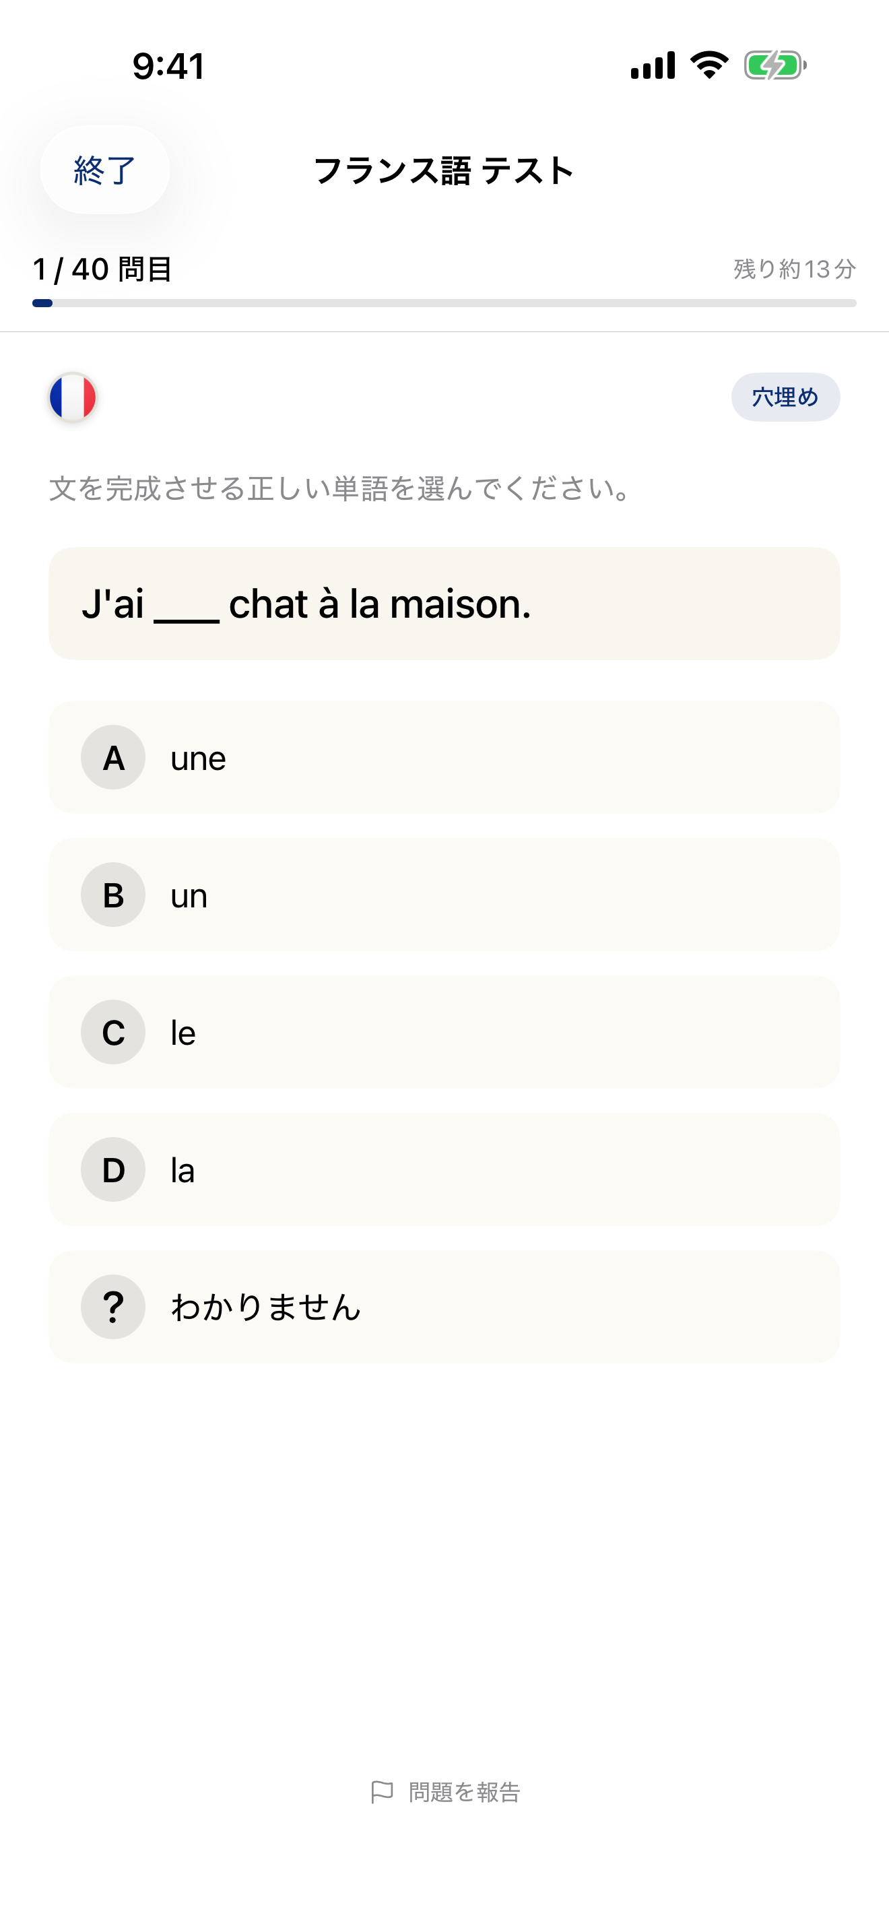Click the circled A badge
Screen dimensions: 889x1932
[112, 757]
